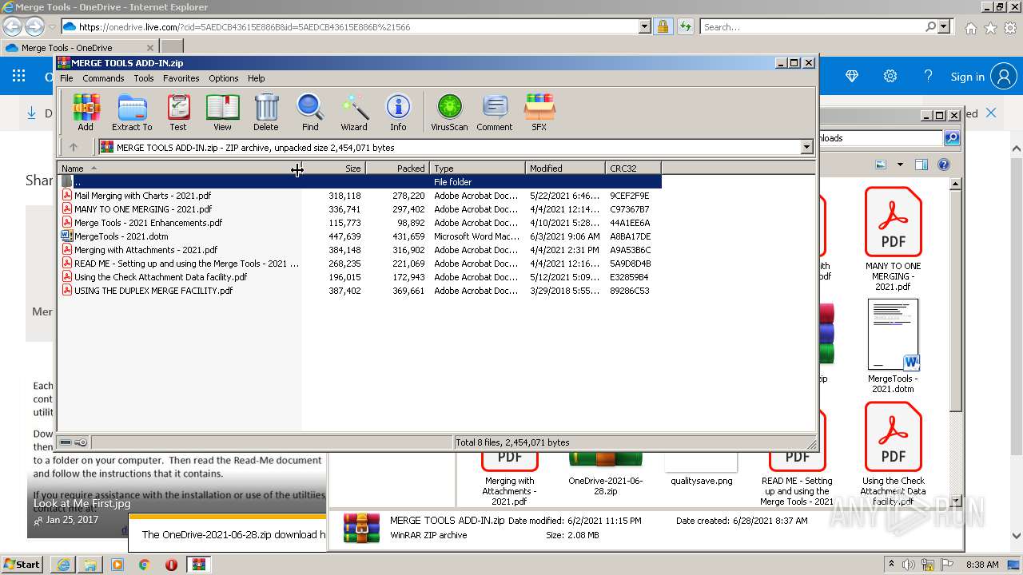Add an archive Comment
The image size is (1023, 575).
coord(495,112)
